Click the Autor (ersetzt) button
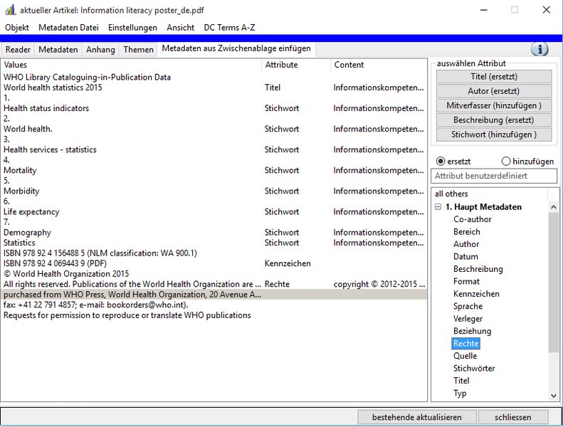 click(494, 91)
